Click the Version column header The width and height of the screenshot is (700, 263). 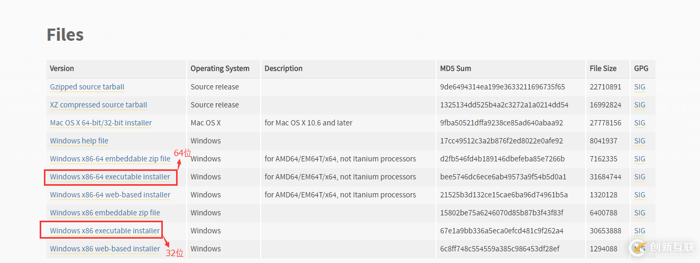tap(62, 68)
